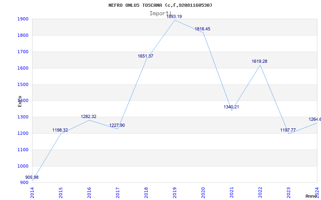321x200 pixels.
Task: Click the 1200 y-axis tick label
Action: pyautogui.click(x=23, y=134)
